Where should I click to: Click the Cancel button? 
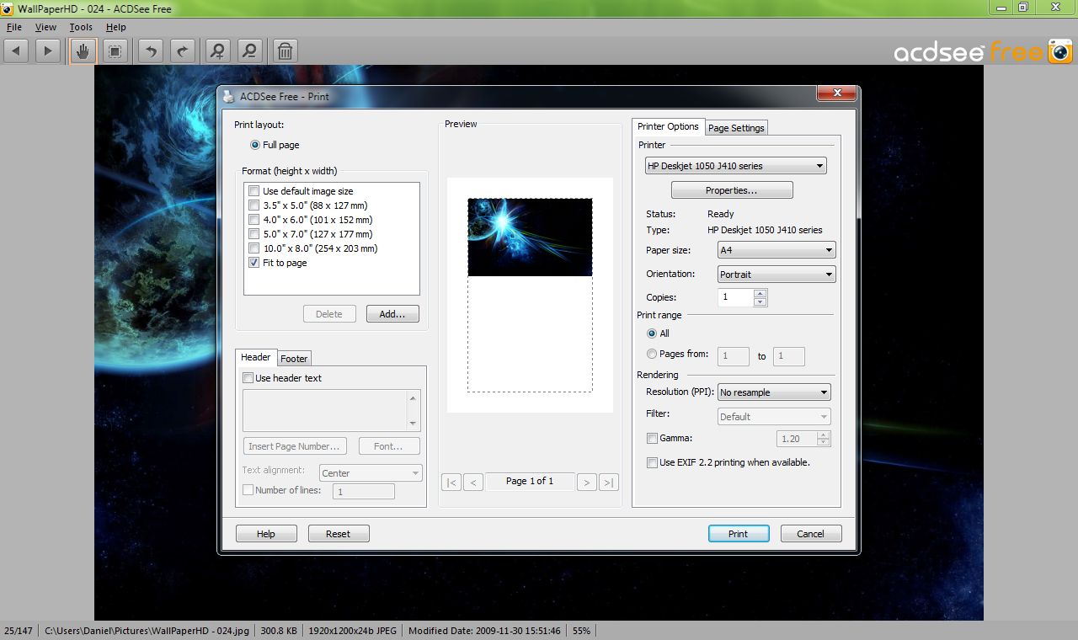pos(811,534)
